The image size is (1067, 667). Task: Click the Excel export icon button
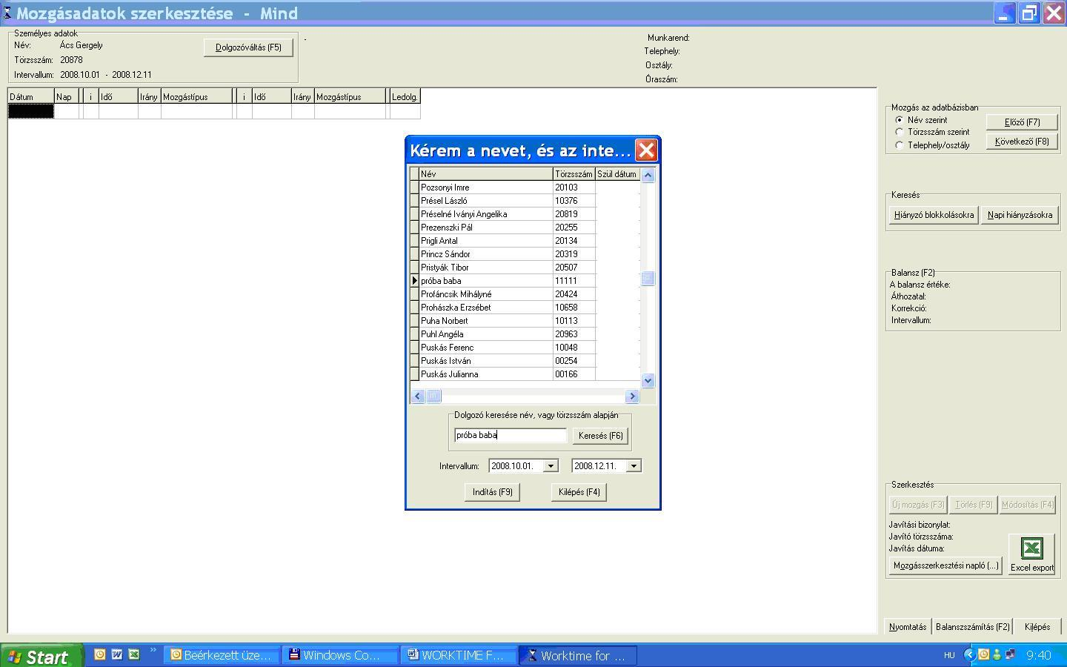tap(1031, 554)
